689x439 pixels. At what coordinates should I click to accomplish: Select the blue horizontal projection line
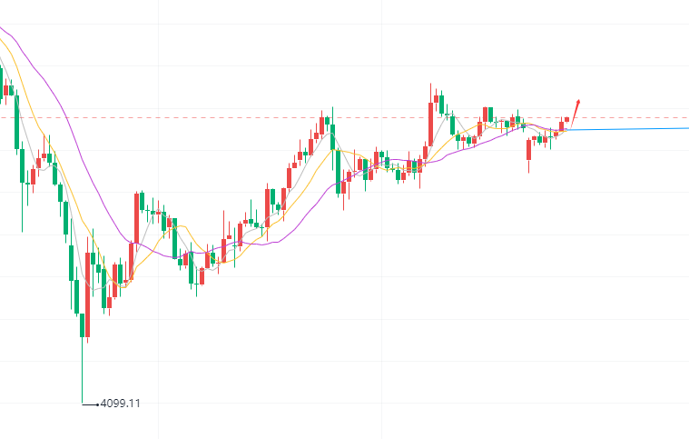(626, 129)
